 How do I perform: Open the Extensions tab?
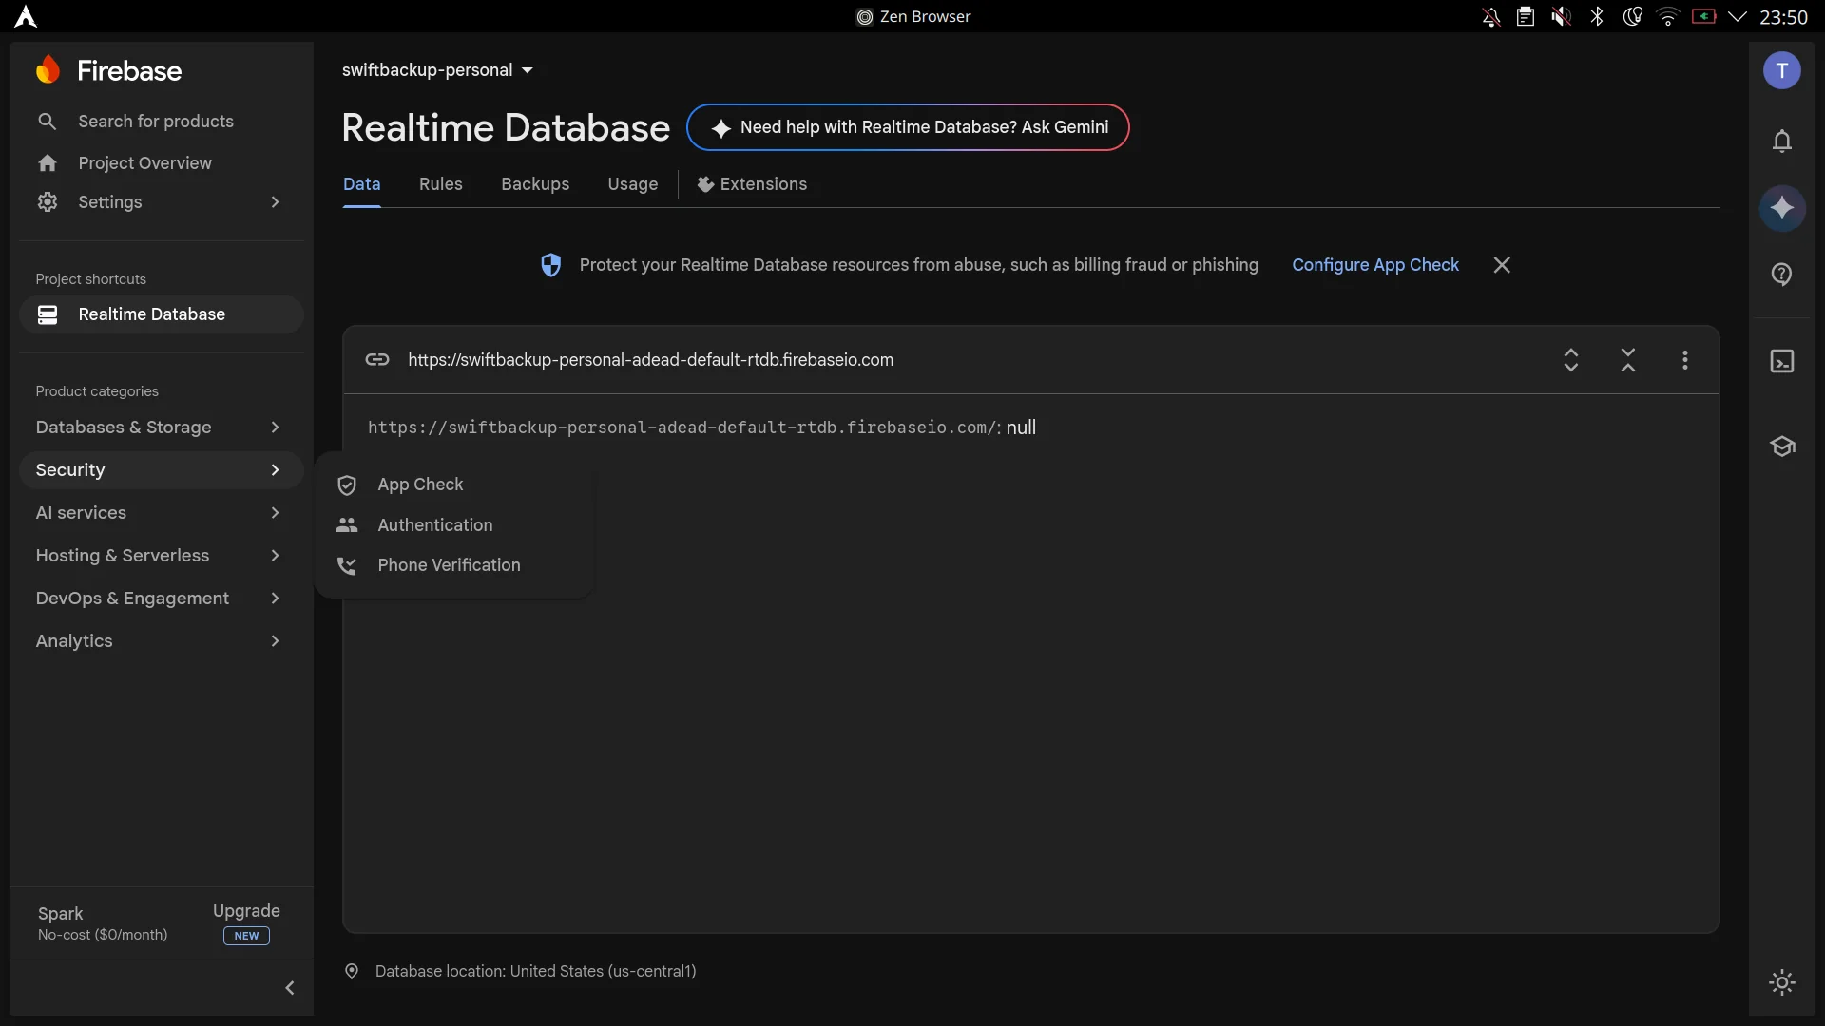(x=752, y=184)
